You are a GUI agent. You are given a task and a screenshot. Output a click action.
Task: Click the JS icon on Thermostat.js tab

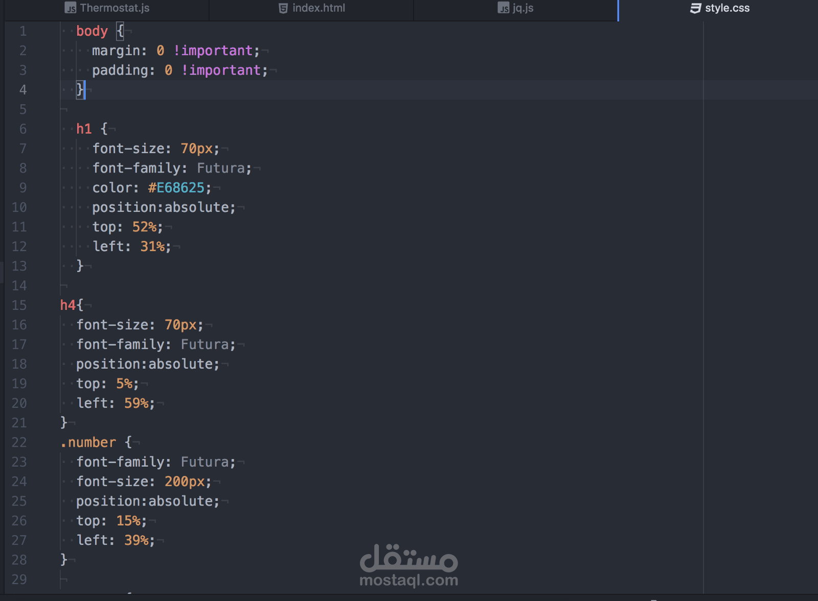(x=71, y=8)
